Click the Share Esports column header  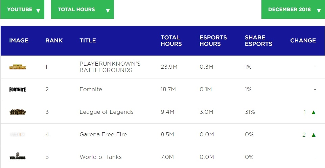pyautogui.click(x=258, y=40)
